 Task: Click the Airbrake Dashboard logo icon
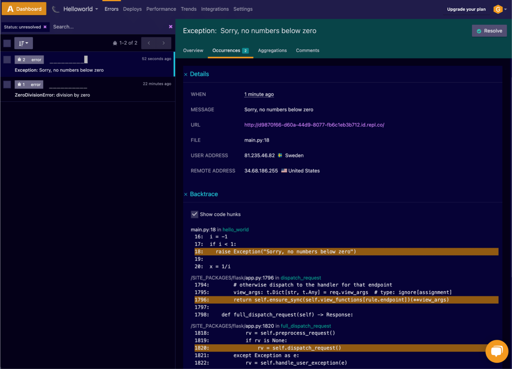[10, 8]
